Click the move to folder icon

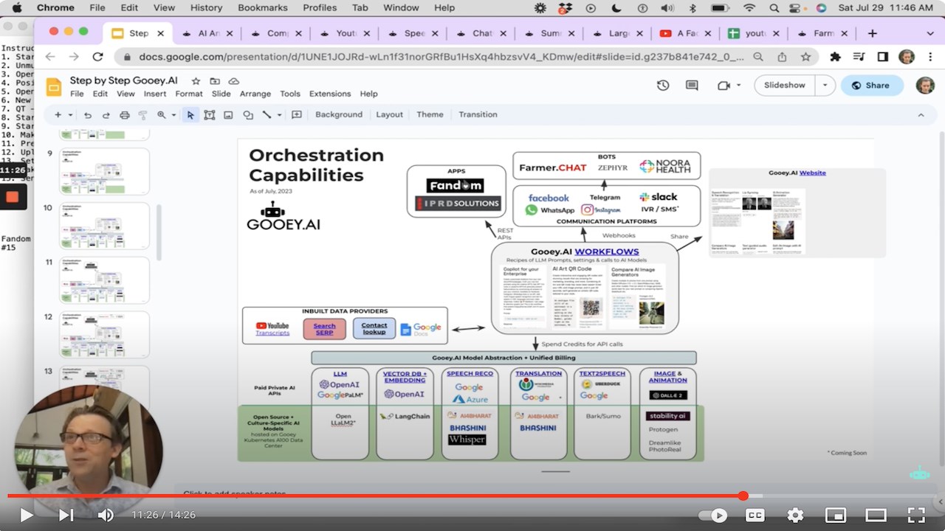215,81
